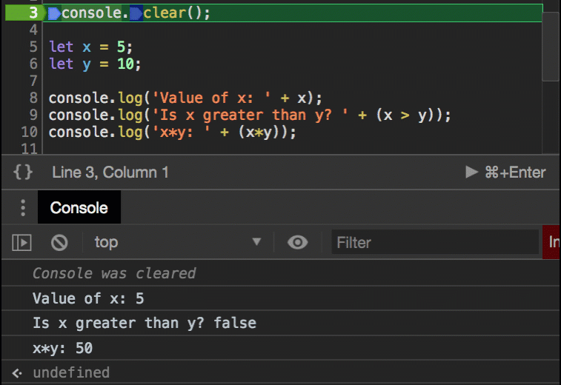Screen dimensions: 561x385
Task: Click the 'x*y: 50' console message
Action: [63, 347]
